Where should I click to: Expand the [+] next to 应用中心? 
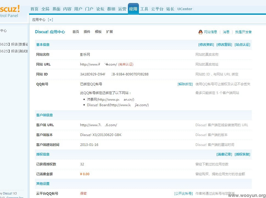(51, 20)
